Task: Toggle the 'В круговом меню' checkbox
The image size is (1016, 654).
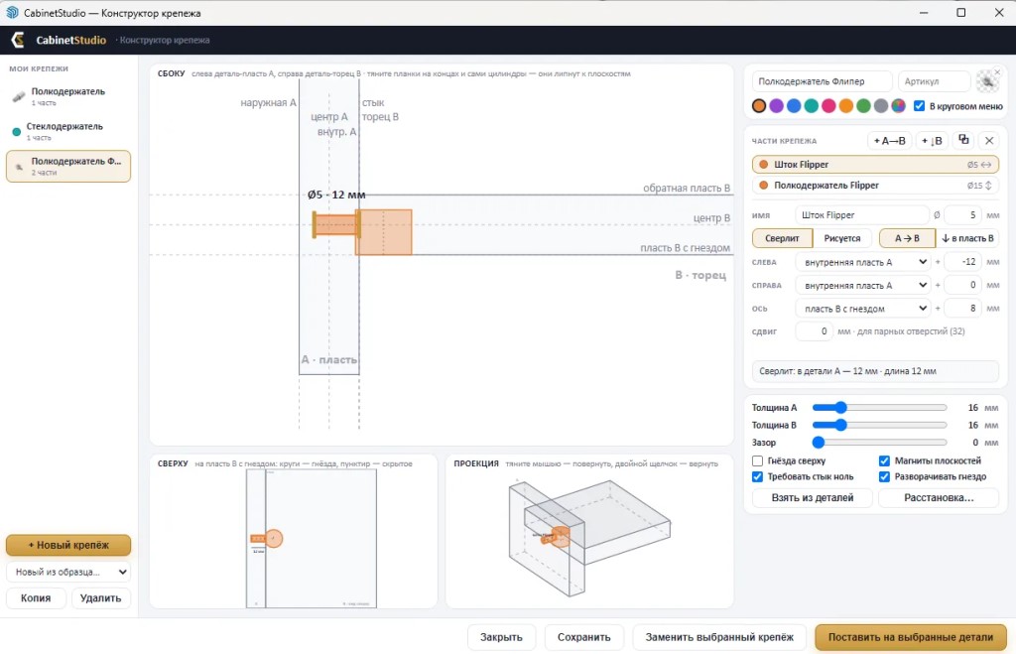Action: pos(919,105)
